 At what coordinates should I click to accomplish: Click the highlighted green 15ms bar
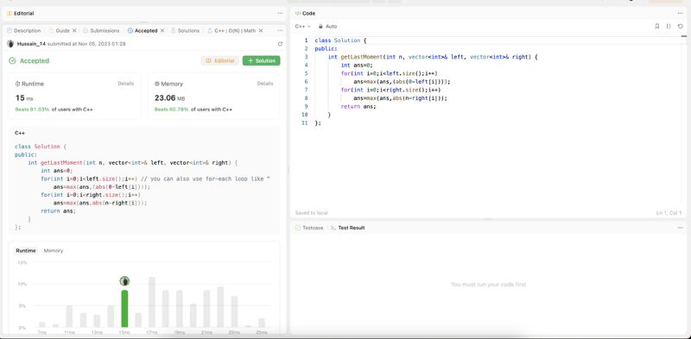[x=124, y=309]
